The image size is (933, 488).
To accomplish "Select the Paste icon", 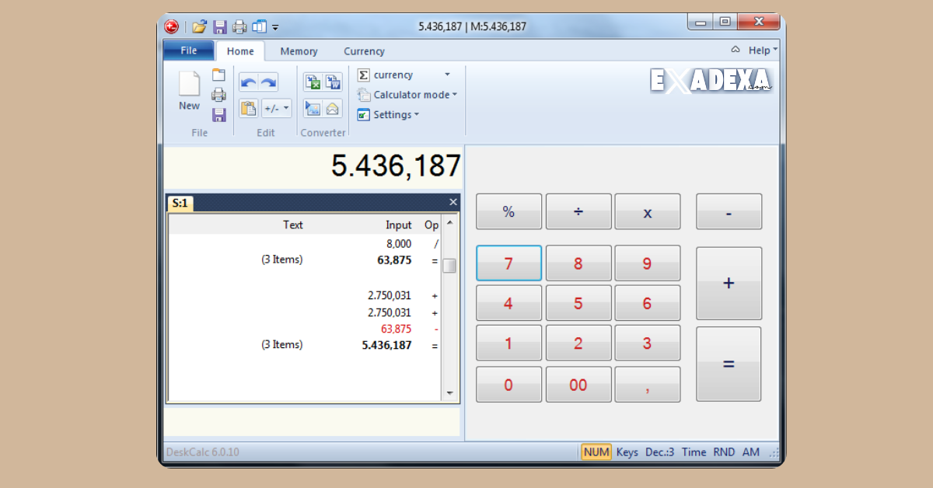I will 248,108.
